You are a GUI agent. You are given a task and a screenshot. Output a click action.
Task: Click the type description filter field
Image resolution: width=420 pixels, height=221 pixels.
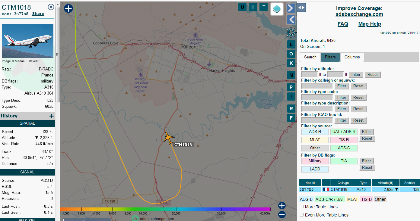[317, 109]
